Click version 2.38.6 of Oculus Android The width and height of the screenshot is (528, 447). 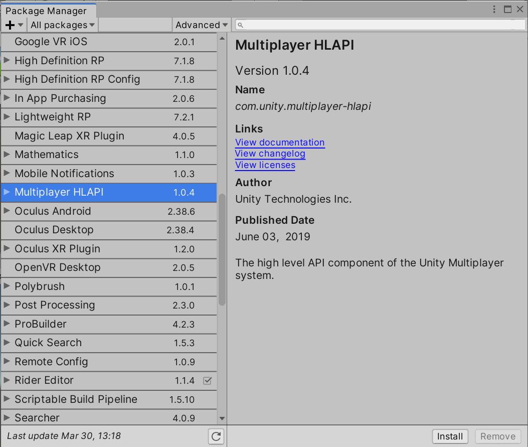coord(181,211)
